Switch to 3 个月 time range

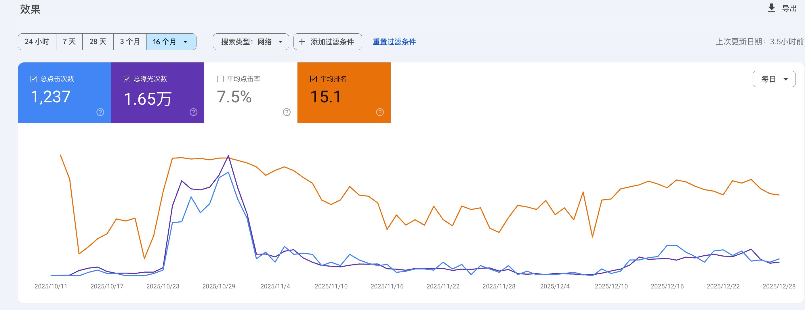[x=130, y=42]
